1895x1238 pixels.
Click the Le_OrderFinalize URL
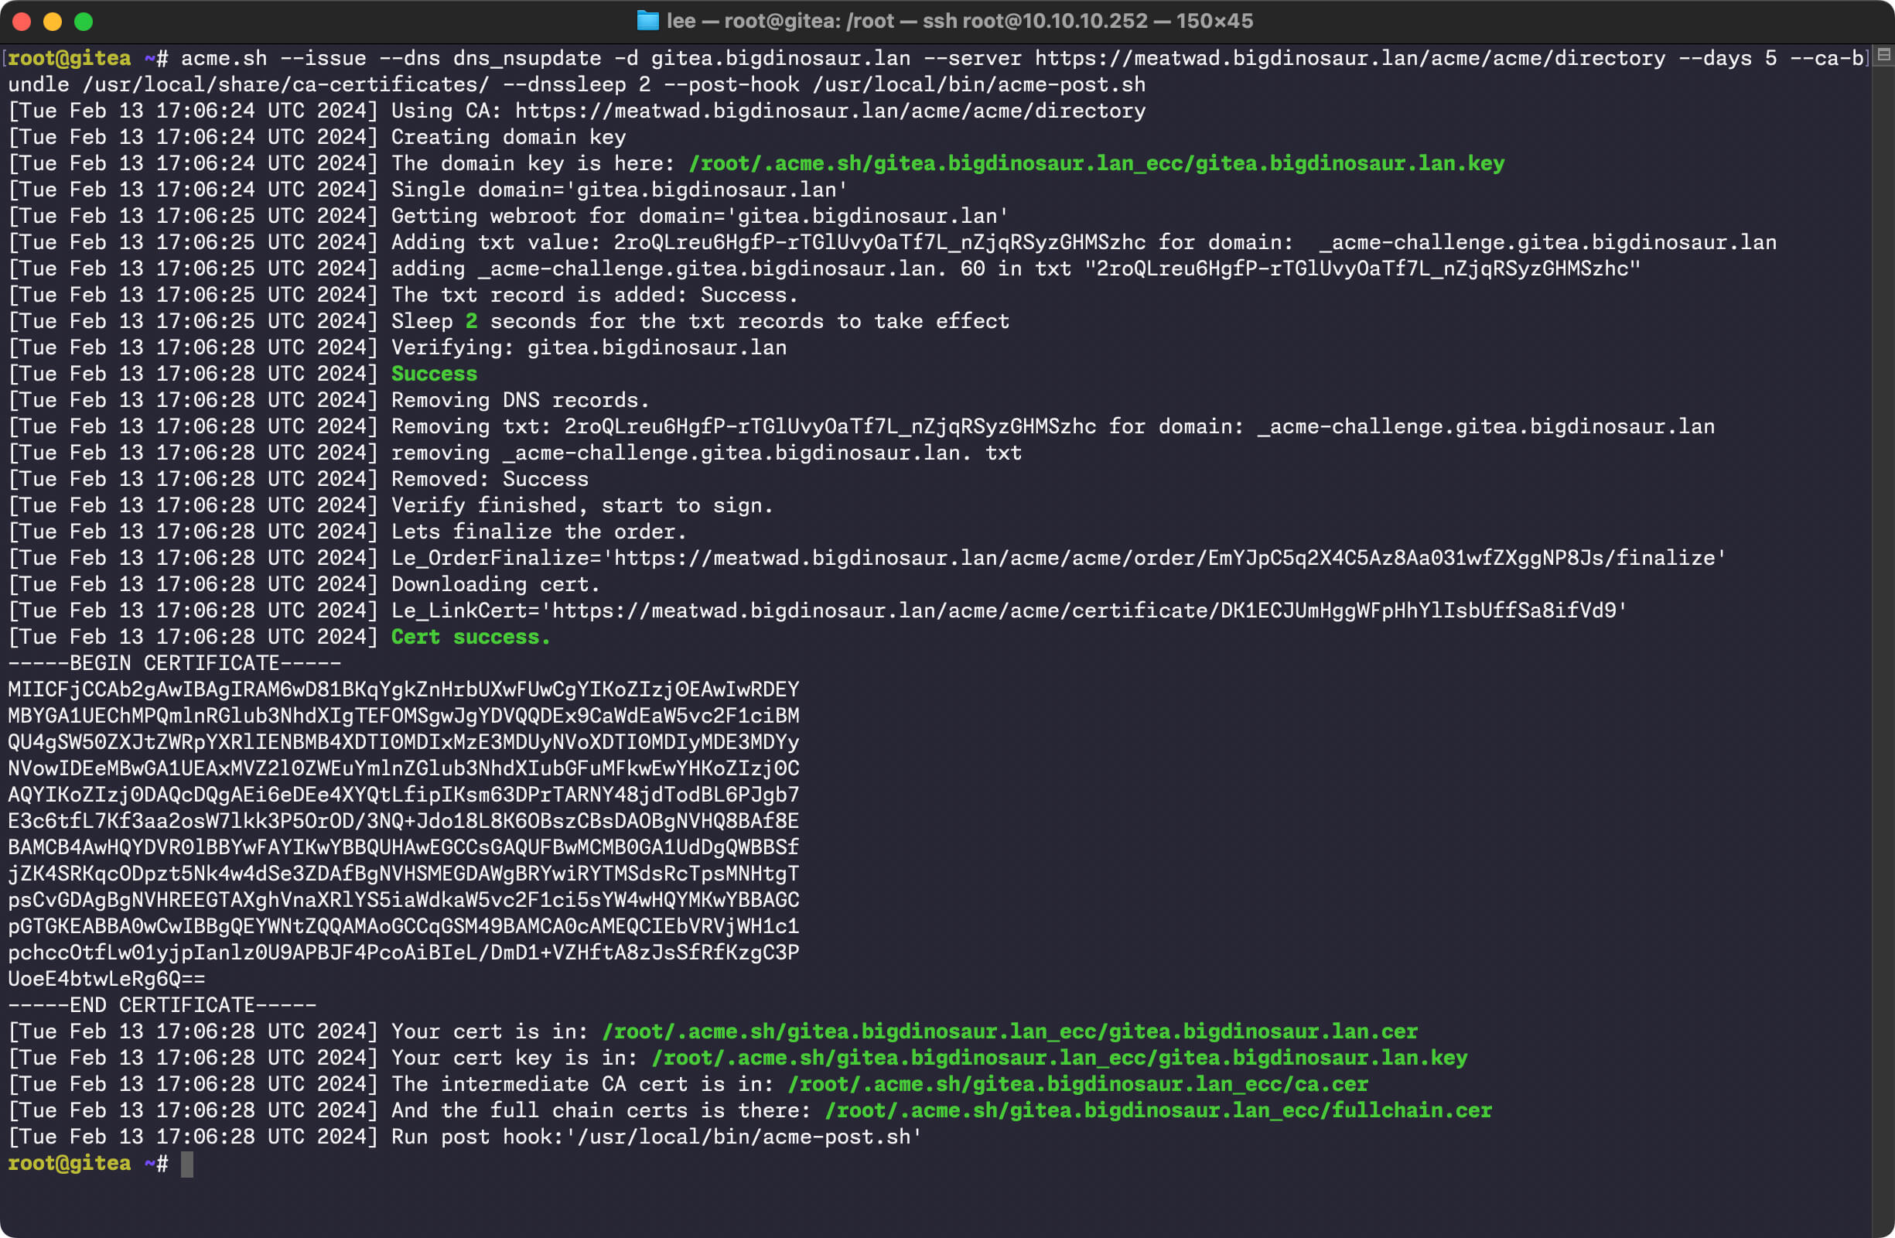click(x=1163, y=559)
